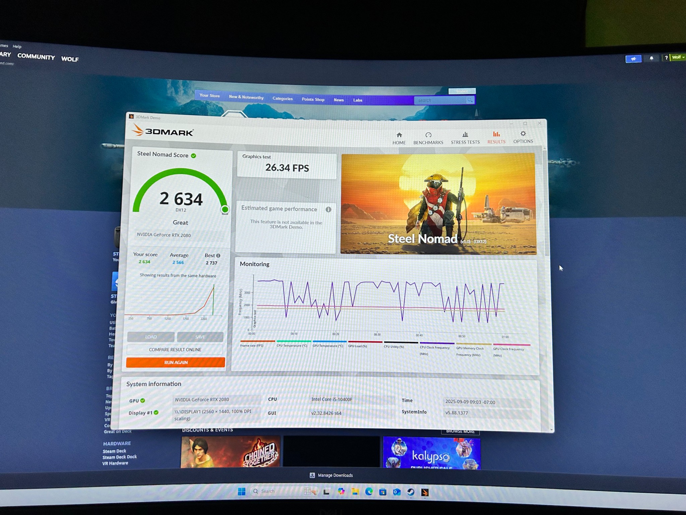Viewport: 686px width, 515px height.
Task: Click the 3DMark logo in the header
Action: tap(163, 130)
